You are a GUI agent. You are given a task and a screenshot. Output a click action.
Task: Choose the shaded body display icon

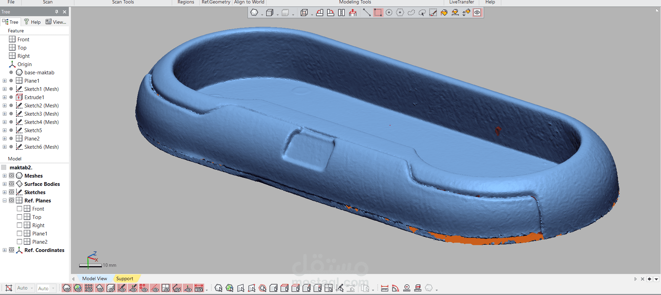click(x=270, y=13)
